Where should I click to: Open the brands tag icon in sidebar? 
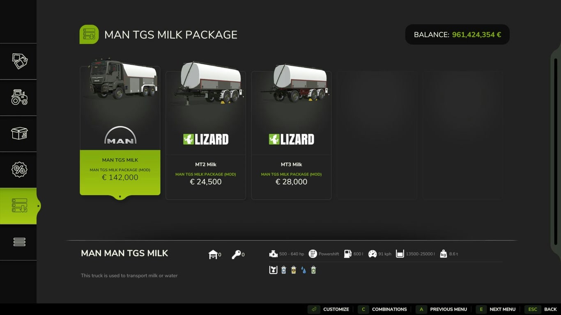(19, 61)
